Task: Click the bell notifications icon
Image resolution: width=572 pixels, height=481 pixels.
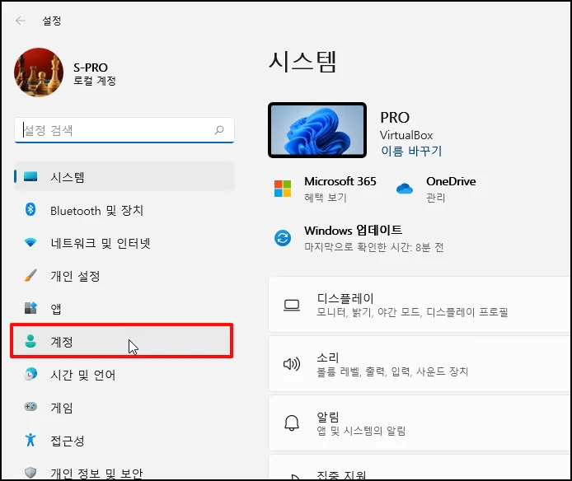Action: [292, 423]
